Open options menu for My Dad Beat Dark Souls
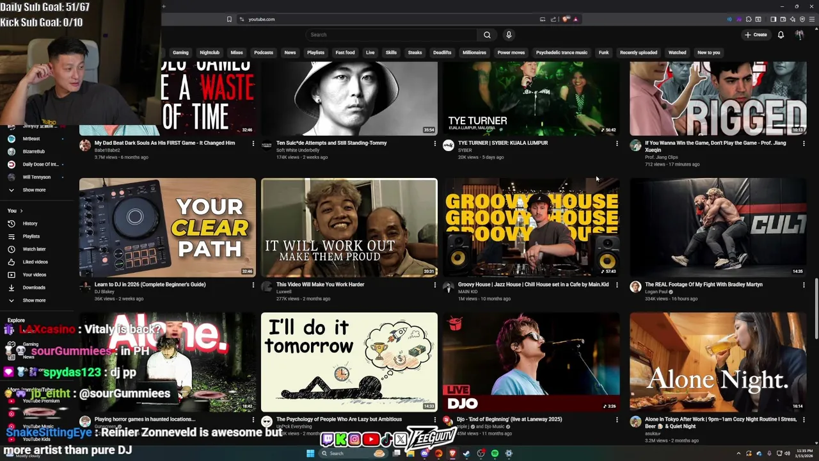Screen dimensions: 819x461 [x=253, y=143]
